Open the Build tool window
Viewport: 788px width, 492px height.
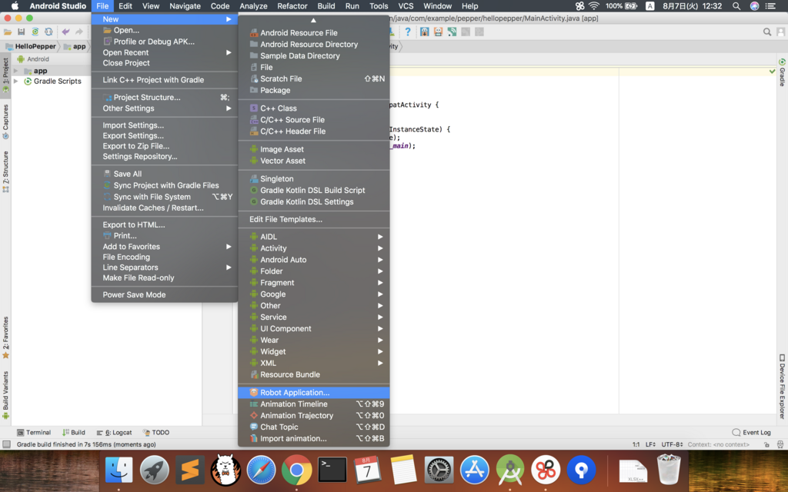click(x=73, y=432)
